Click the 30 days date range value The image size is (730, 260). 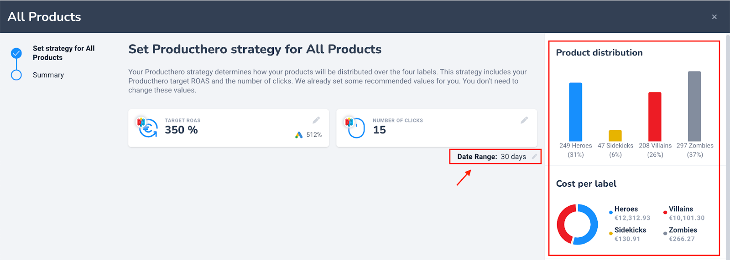tap(513, 157)
